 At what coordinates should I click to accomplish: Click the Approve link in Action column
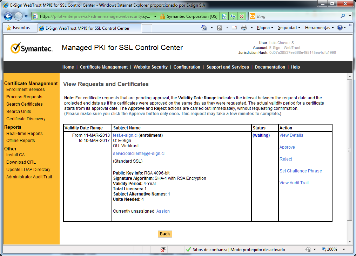tap(287, 147)
